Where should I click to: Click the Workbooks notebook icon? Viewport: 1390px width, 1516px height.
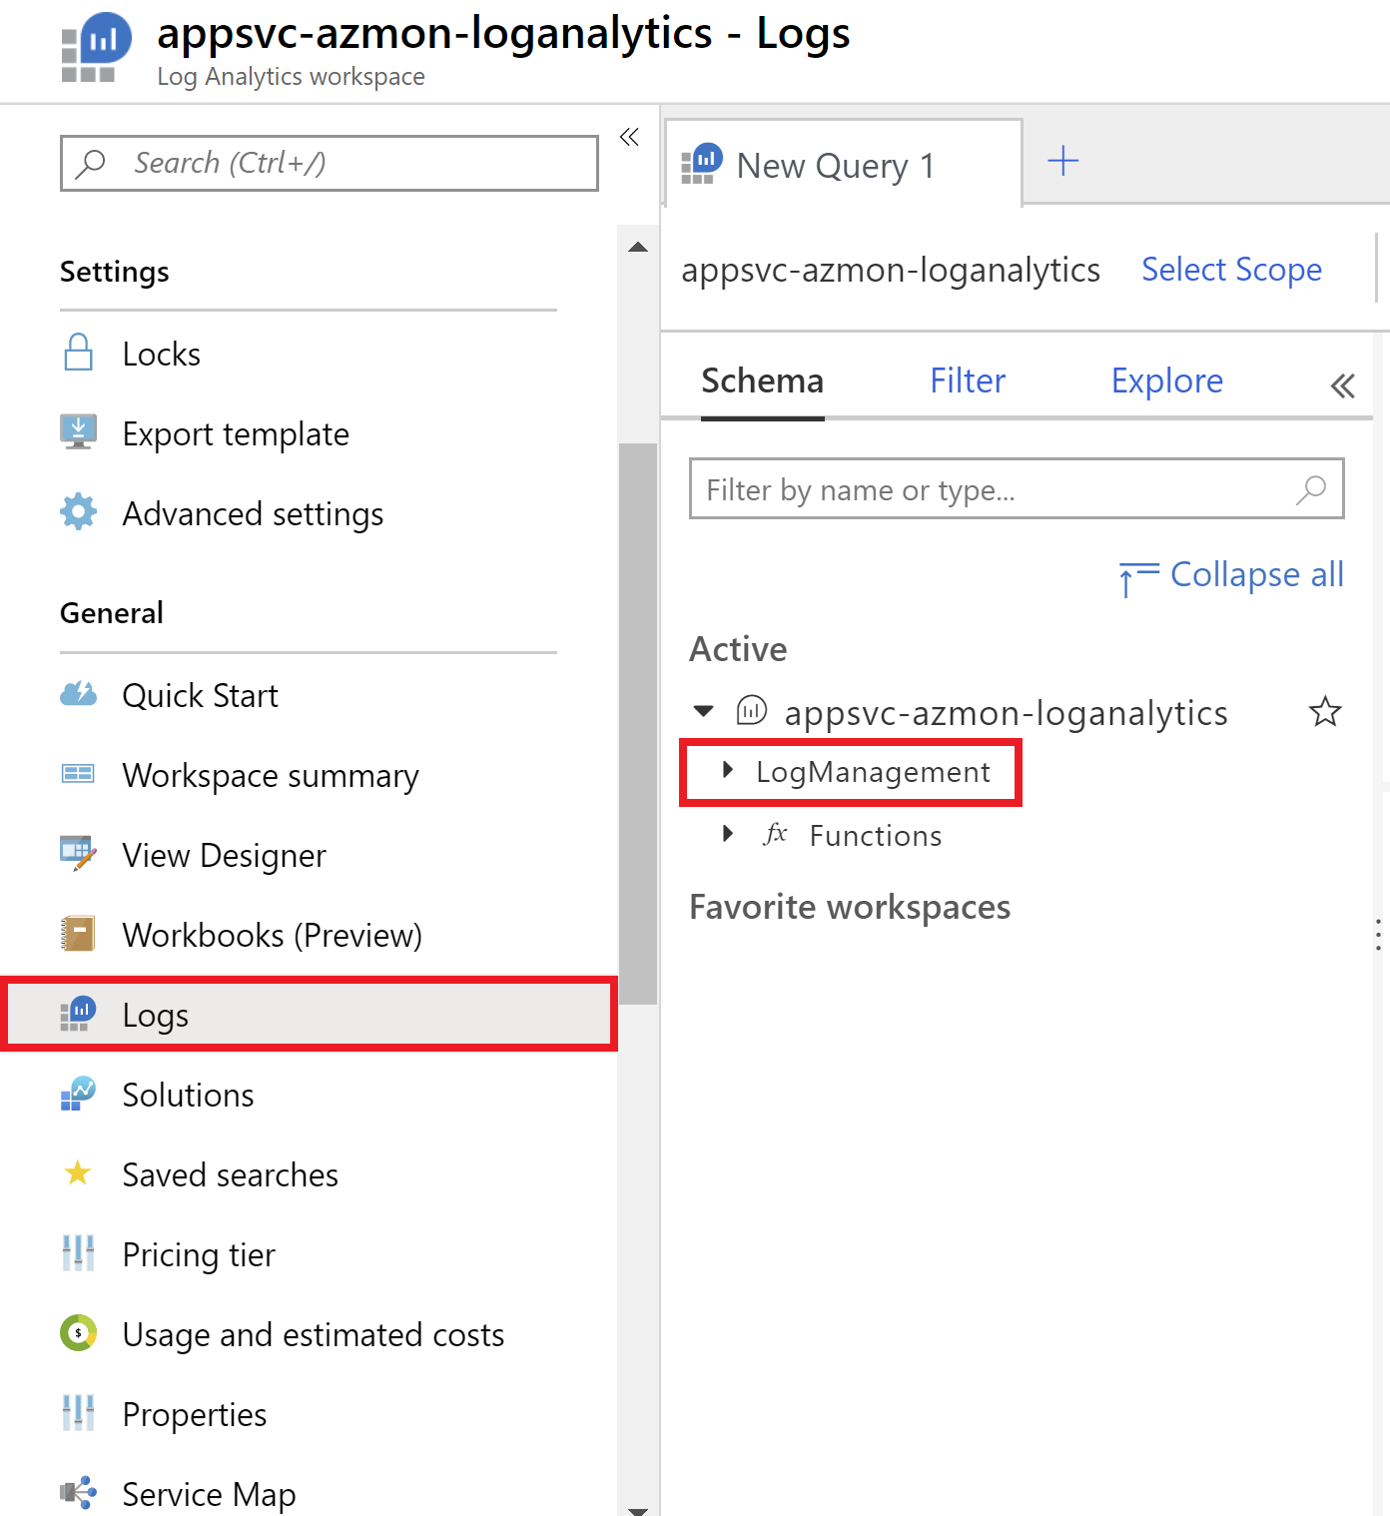78,934
